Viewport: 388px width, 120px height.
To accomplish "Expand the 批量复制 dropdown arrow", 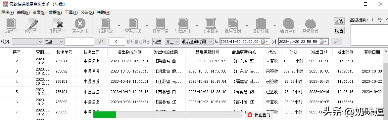I will 247,25.
